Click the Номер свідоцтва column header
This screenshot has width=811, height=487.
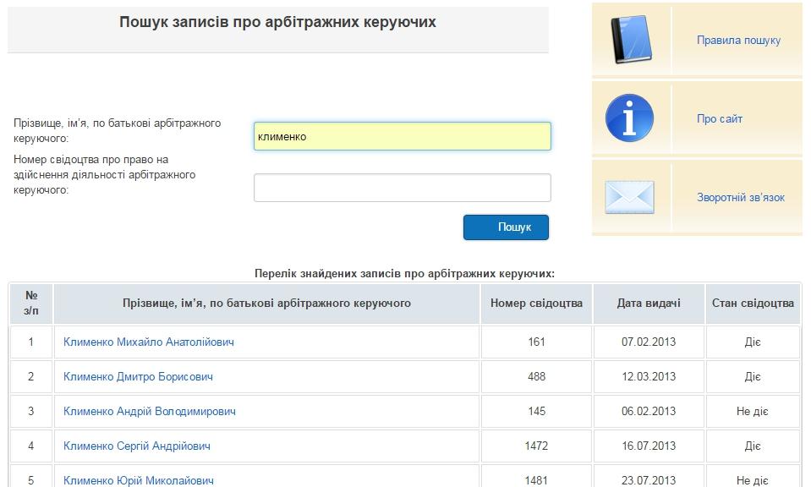tap(536, 304)
